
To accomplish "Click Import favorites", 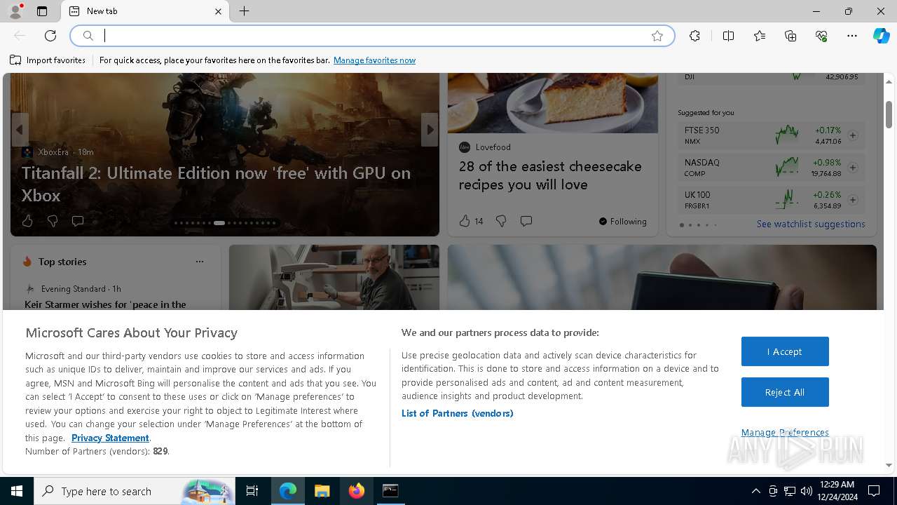I will coord(48,60).
